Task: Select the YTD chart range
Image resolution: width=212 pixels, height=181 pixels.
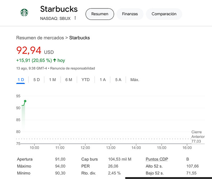Action: point(85,80)
